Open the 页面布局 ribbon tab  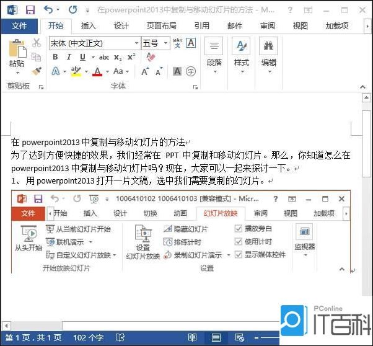pyautogui.click(x=161, y=26)
